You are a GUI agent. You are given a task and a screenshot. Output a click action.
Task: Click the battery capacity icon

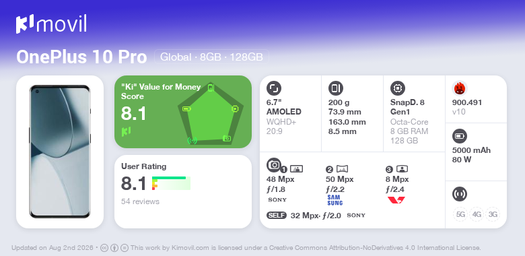460,136
